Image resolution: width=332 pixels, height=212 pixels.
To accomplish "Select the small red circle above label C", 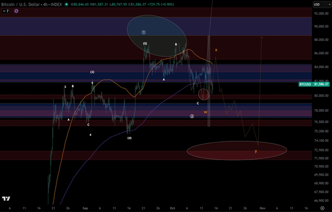I will tap(204, 95).
